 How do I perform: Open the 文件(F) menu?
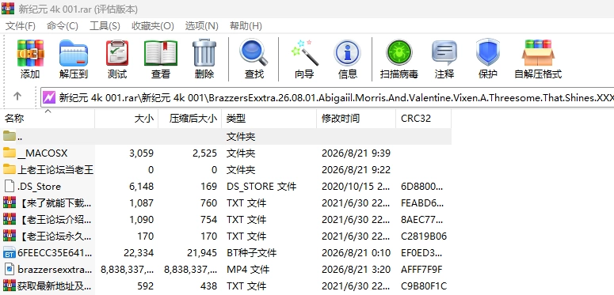(21, 26)
